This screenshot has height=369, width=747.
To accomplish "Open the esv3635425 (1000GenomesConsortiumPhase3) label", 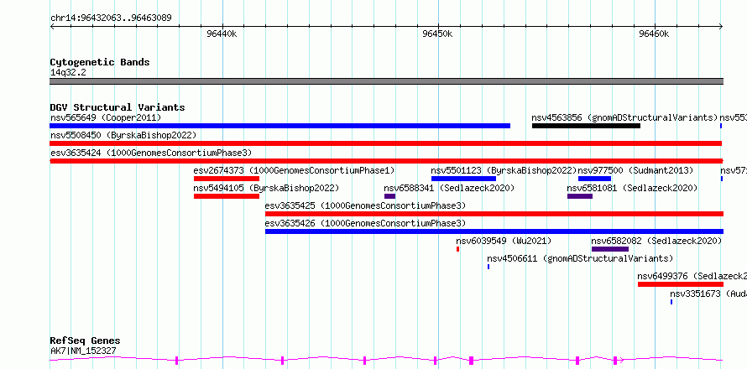I will click(365, 205).
